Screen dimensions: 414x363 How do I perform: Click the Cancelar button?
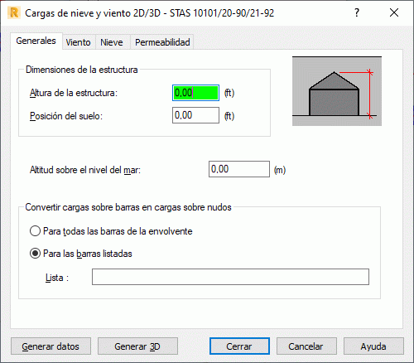pyautogui.click(x=306, y=346)
